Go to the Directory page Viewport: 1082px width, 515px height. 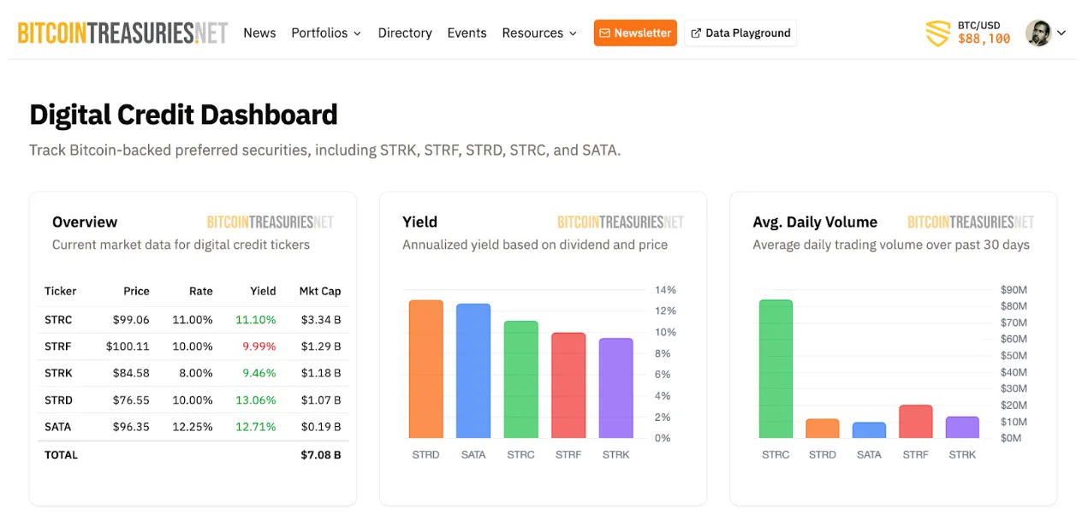[405, 33]
